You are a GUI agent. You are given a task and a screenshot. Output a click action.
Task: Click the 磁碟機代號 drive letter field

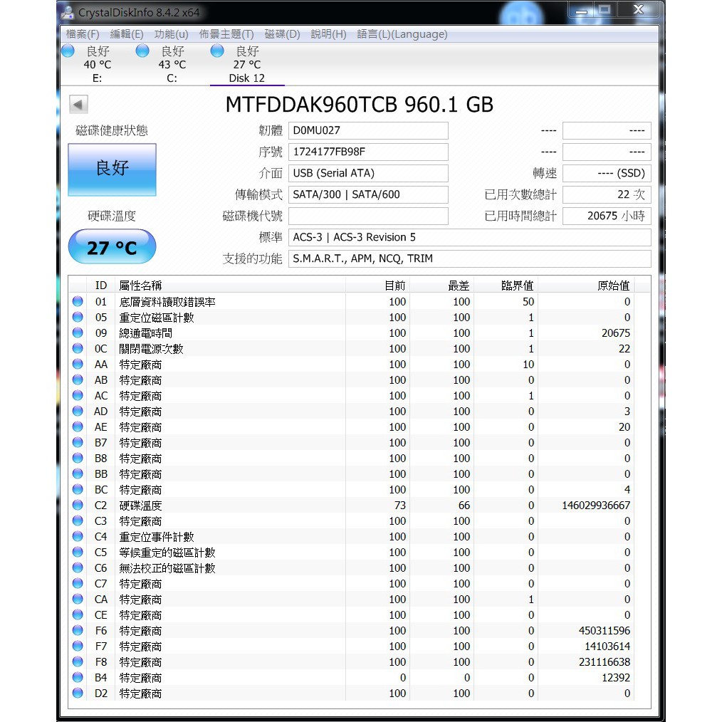(x=368, y=216)
